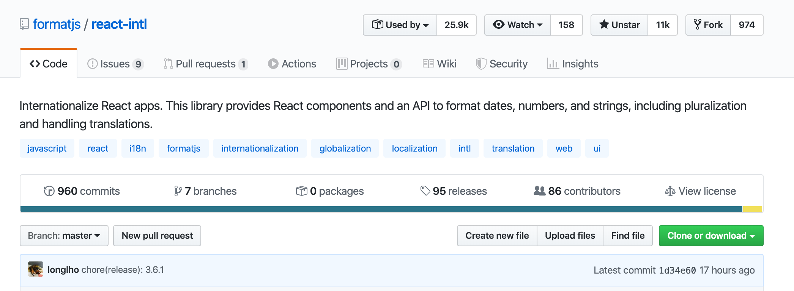Viewport: 794px width, 291px height.
Task: Click Upload files button
Action: click(x=570, y=236)
